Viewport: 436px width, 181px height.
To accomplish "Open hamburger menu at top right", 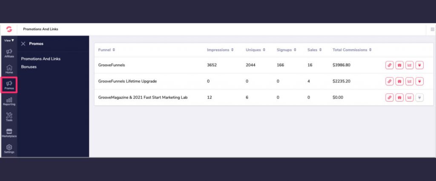I will (x=432, y=29).
